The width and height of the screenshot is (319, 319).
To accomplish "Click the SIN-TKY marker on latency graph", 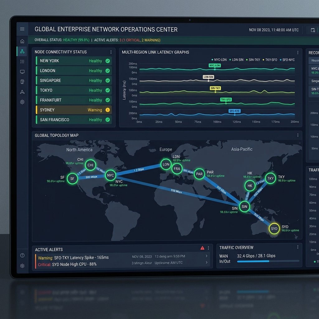I will coord(215,88).
